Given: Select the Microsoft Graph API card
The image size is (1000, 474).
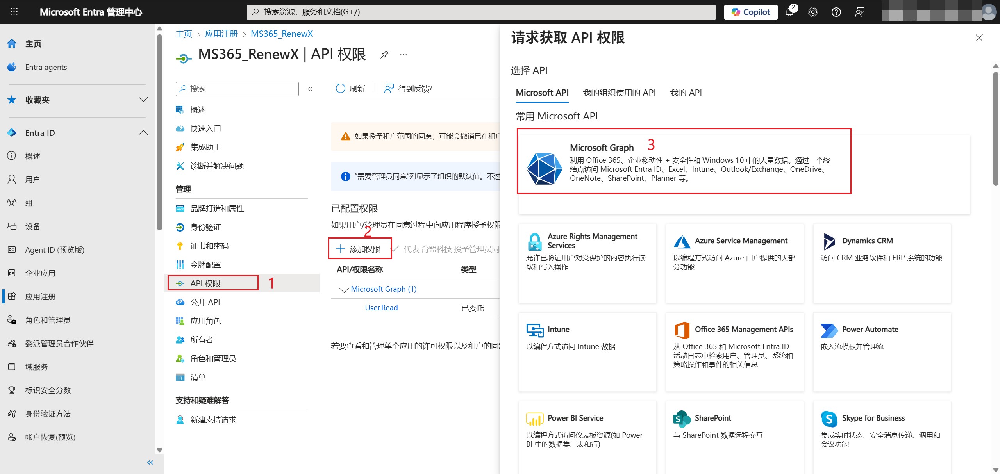Looking at the screenshot, I should pos(744,175).
